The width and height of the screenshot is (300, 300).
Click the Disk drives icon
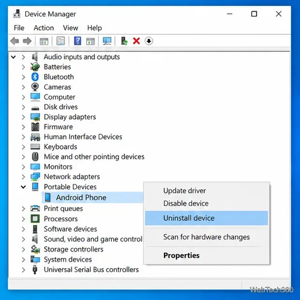coord(35,108)
